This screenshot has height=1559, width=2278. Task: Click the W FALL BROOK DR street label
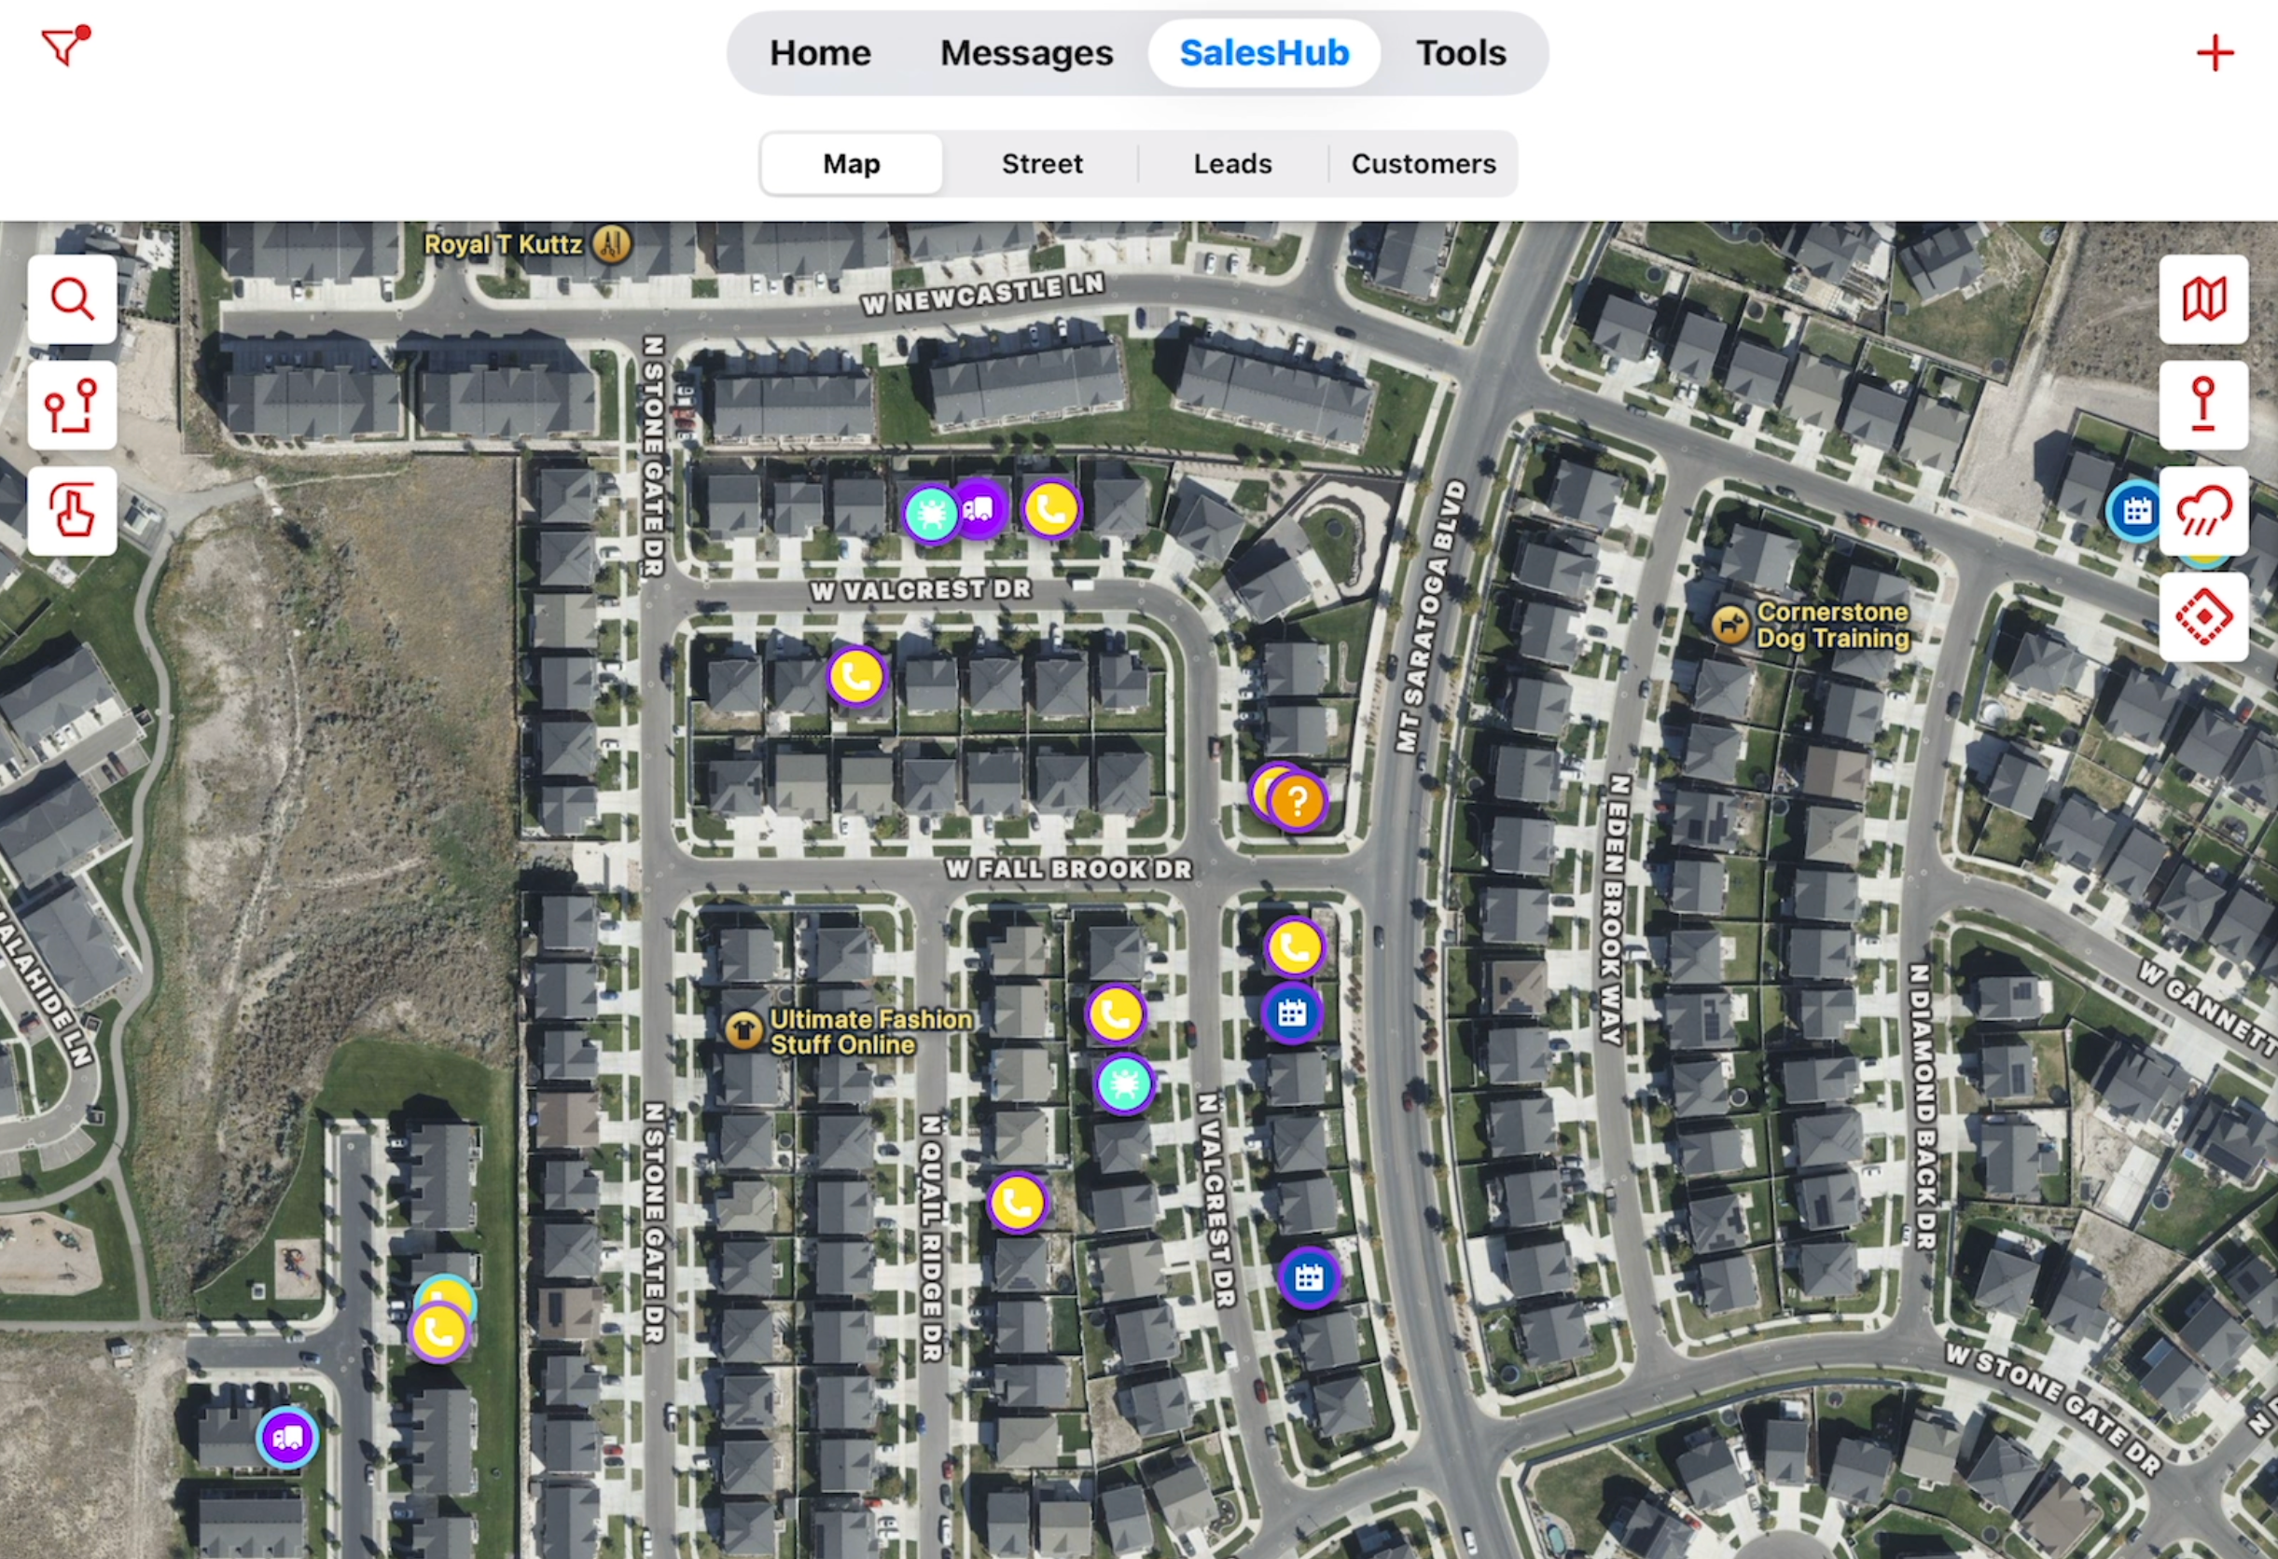point(1068,869)
